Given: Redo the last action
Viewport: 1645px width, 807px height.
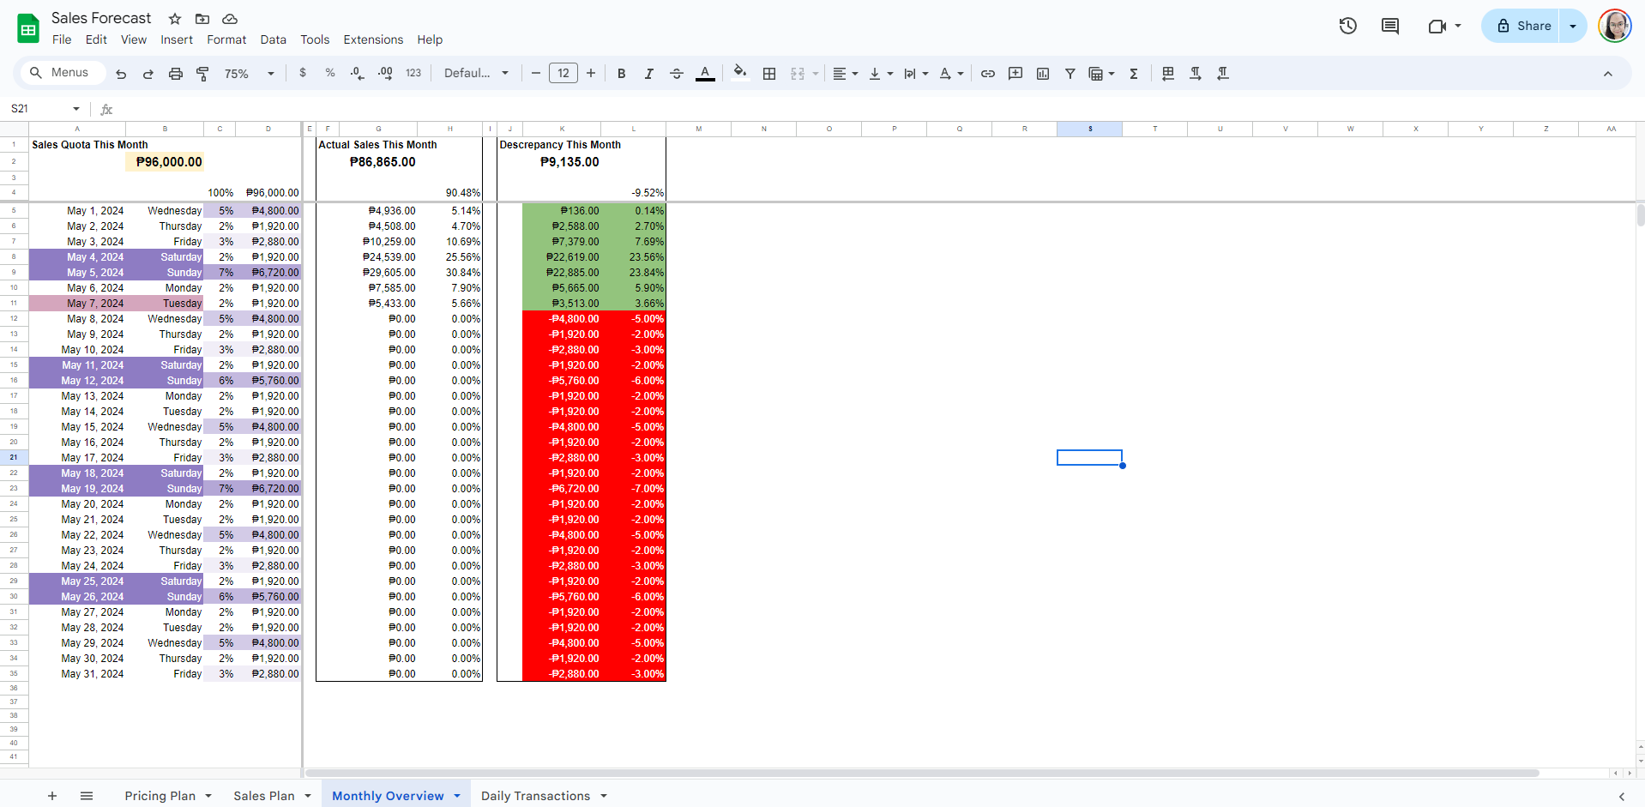Looking at the screenshot, I should 148,74.
